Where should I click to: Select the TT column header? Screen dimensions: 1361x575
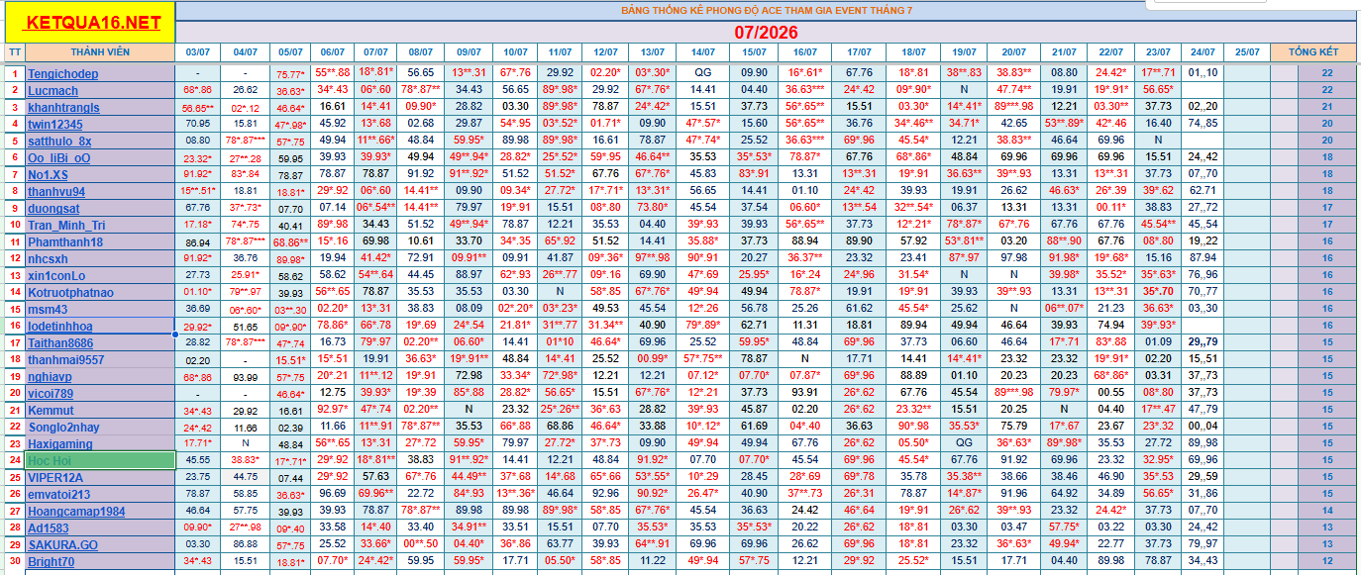(x=14, y=51)
